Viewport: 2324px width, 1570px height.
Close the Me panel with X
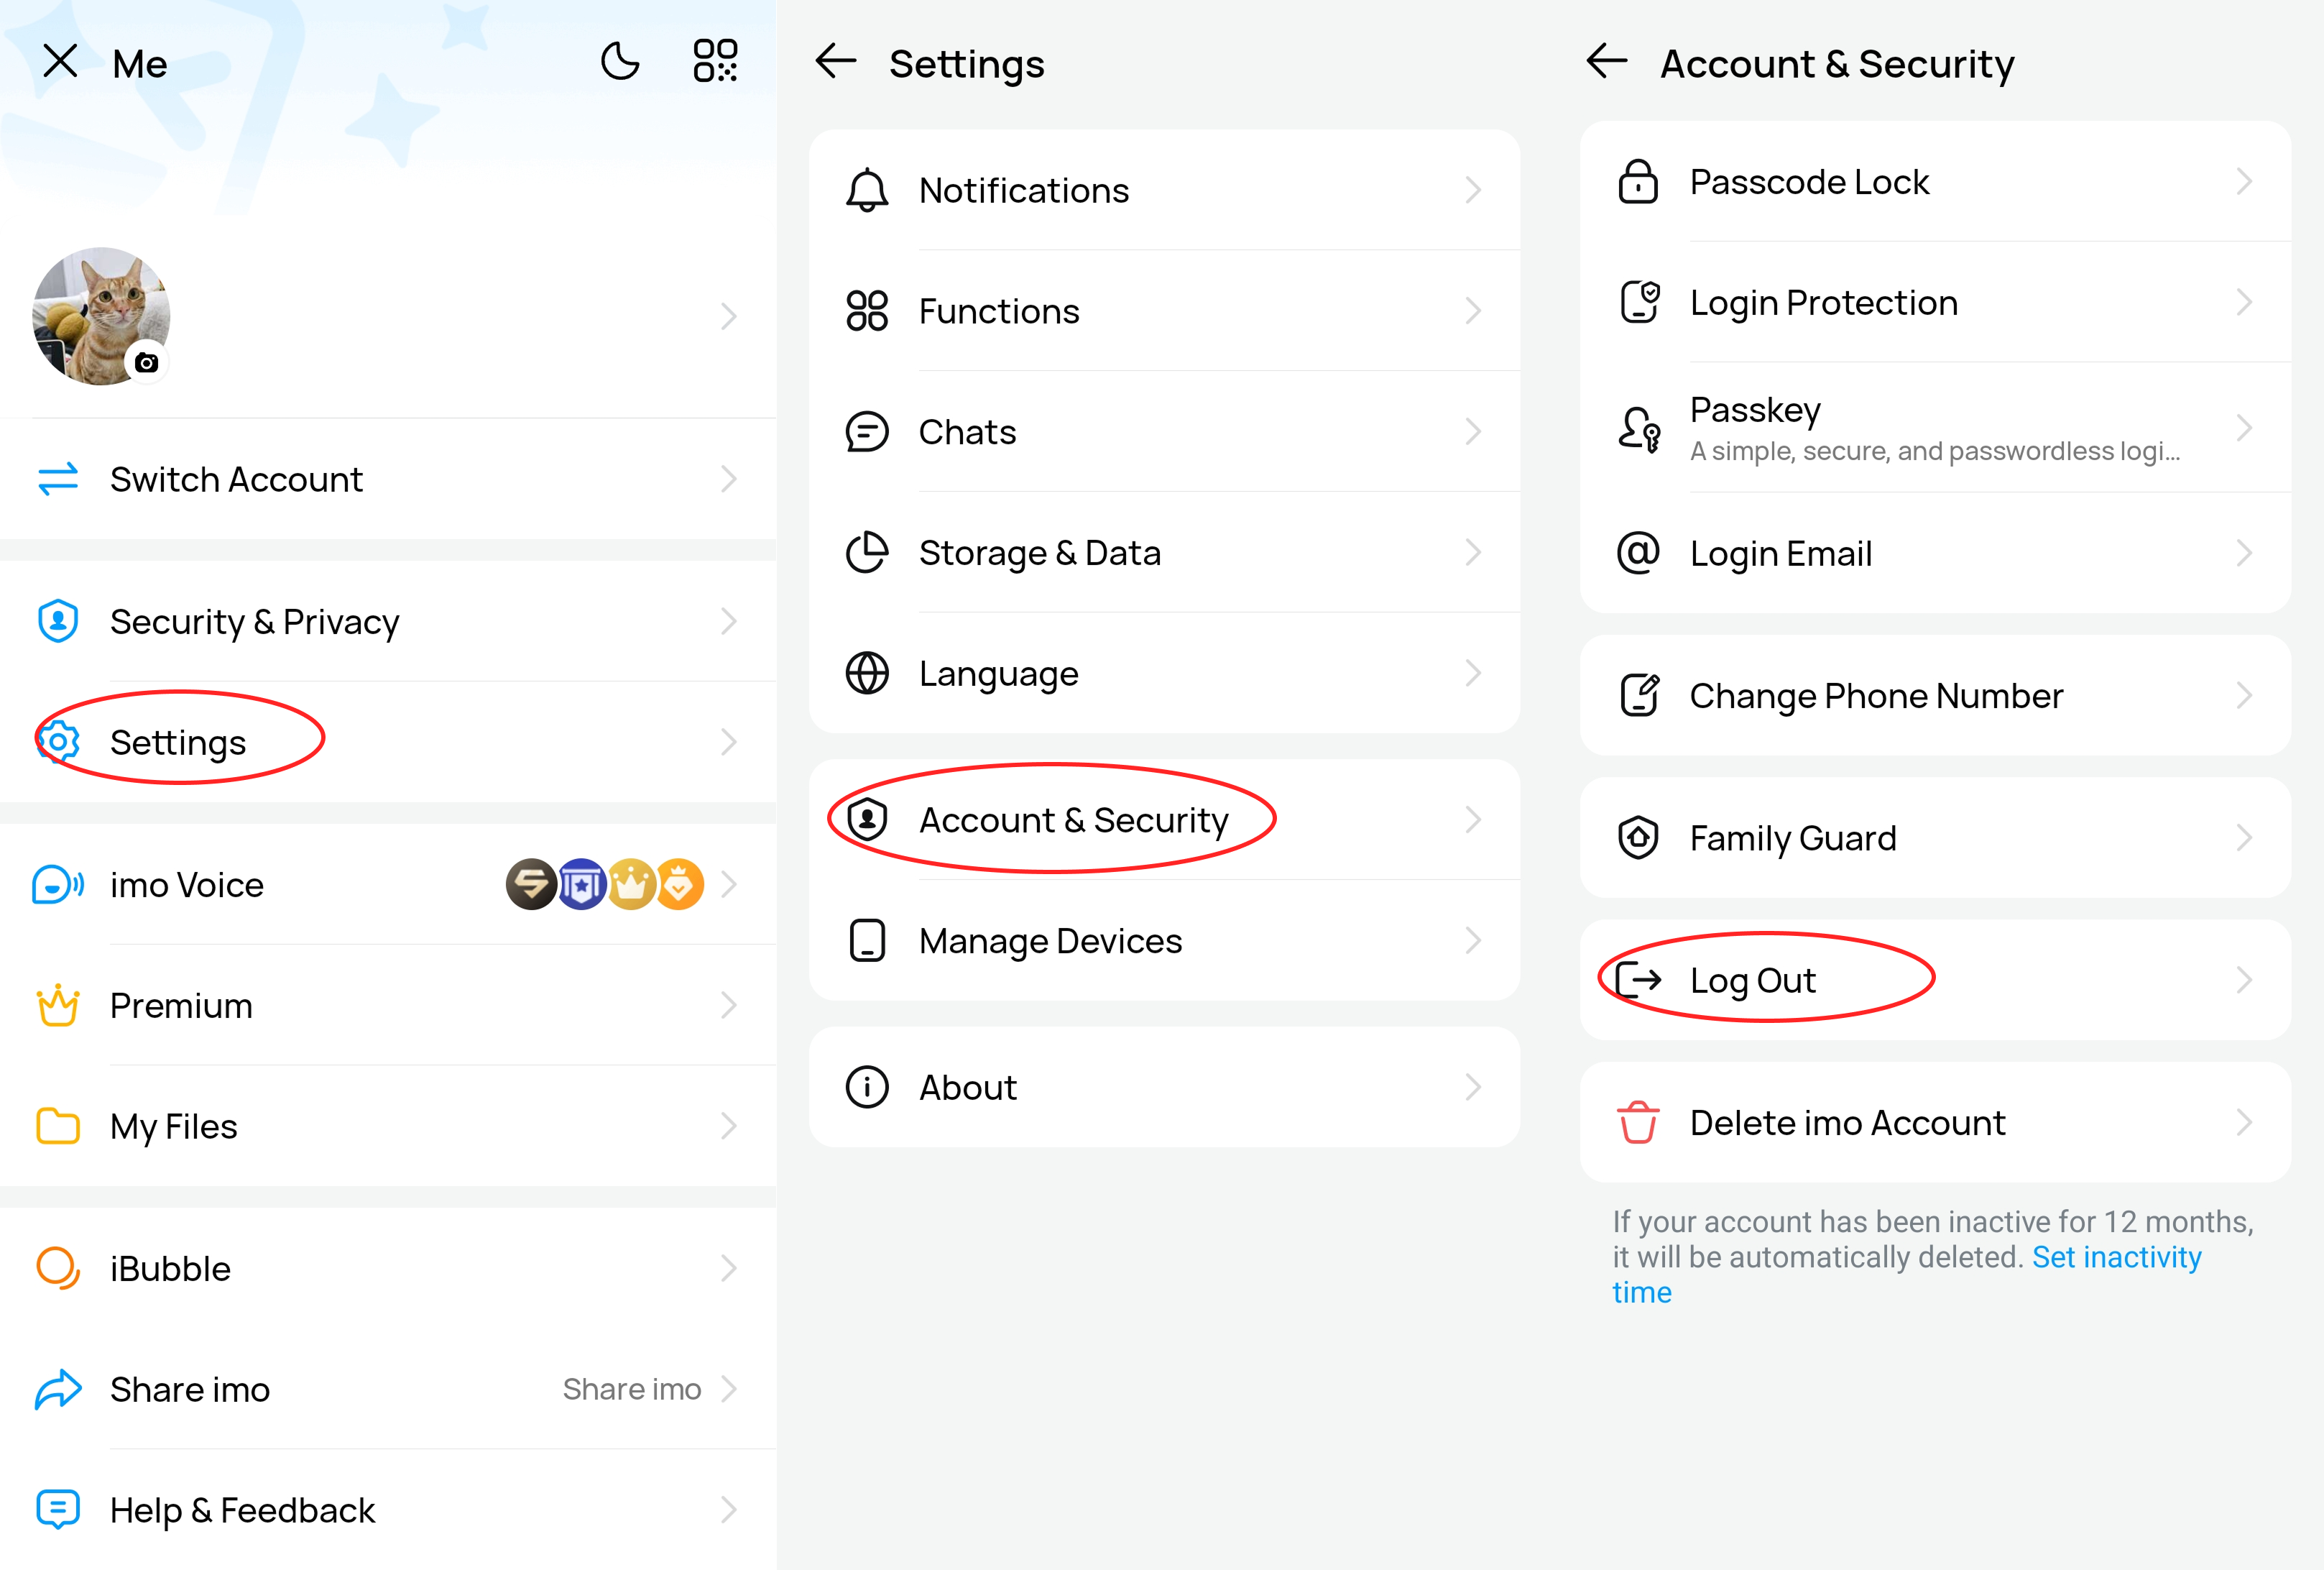click(61, 62)
